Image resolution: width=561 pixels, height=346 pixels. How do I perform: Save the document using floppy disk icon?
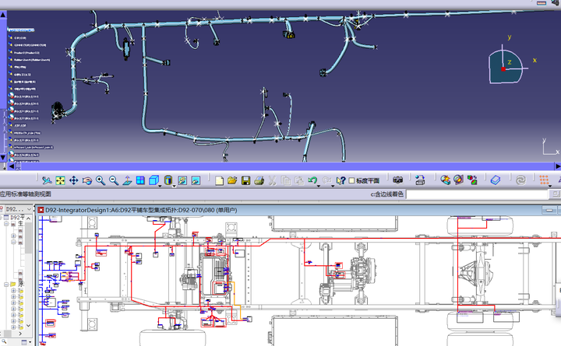(x=245, y=180)
